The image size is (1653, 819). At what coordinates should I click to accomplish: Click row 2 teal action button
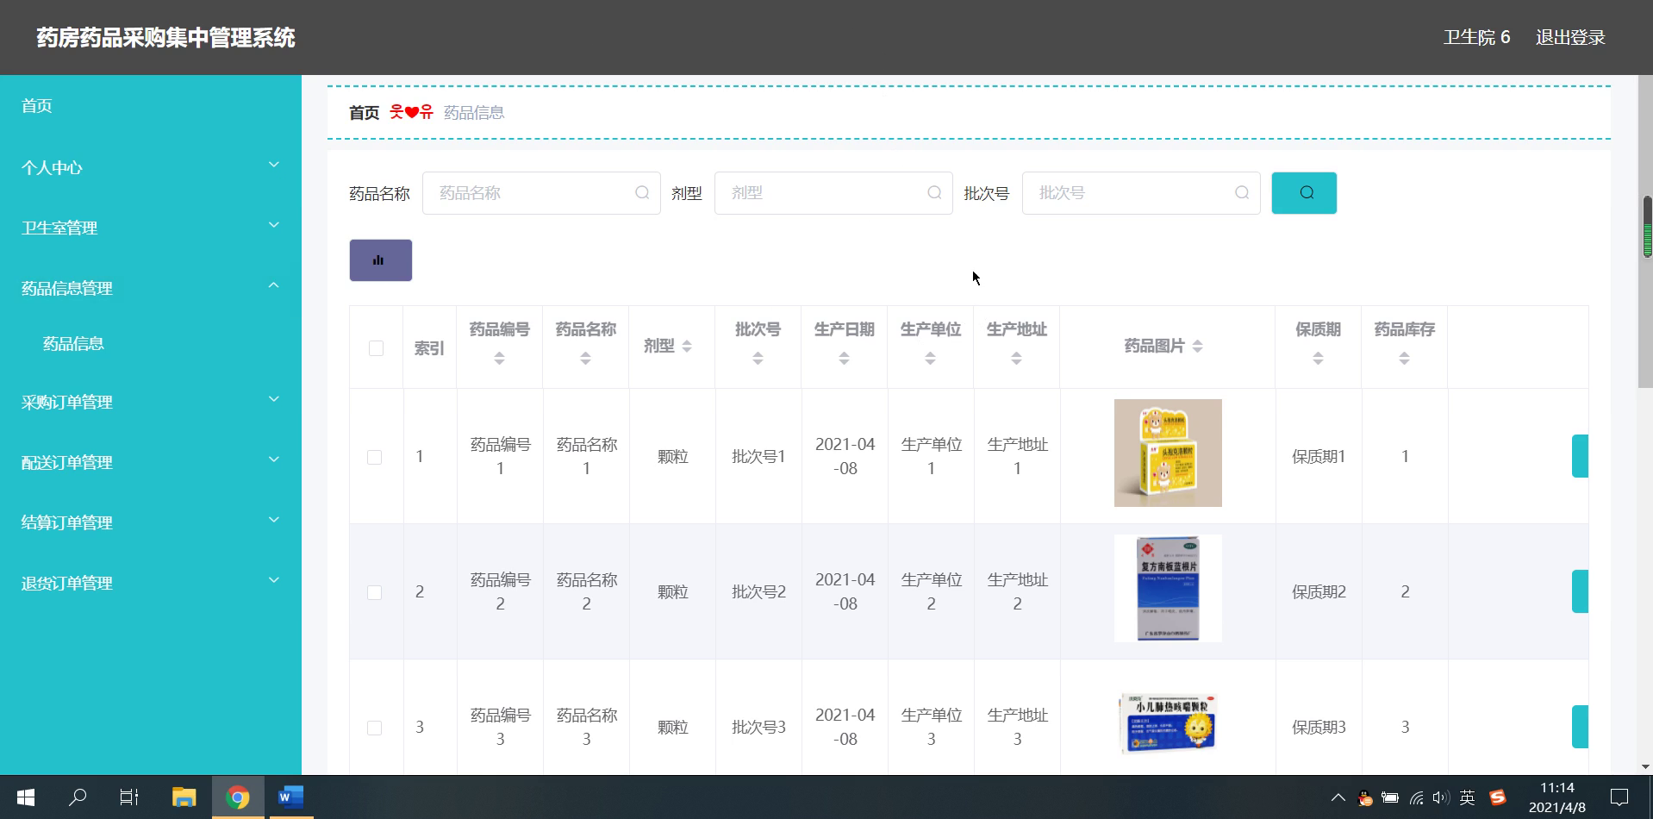[x=1580, y=591]
